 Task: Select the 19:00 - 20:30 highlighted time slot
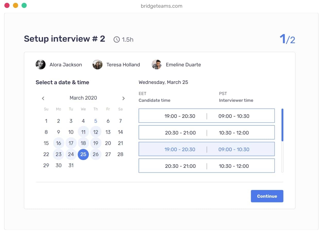[x=207, y=149]
